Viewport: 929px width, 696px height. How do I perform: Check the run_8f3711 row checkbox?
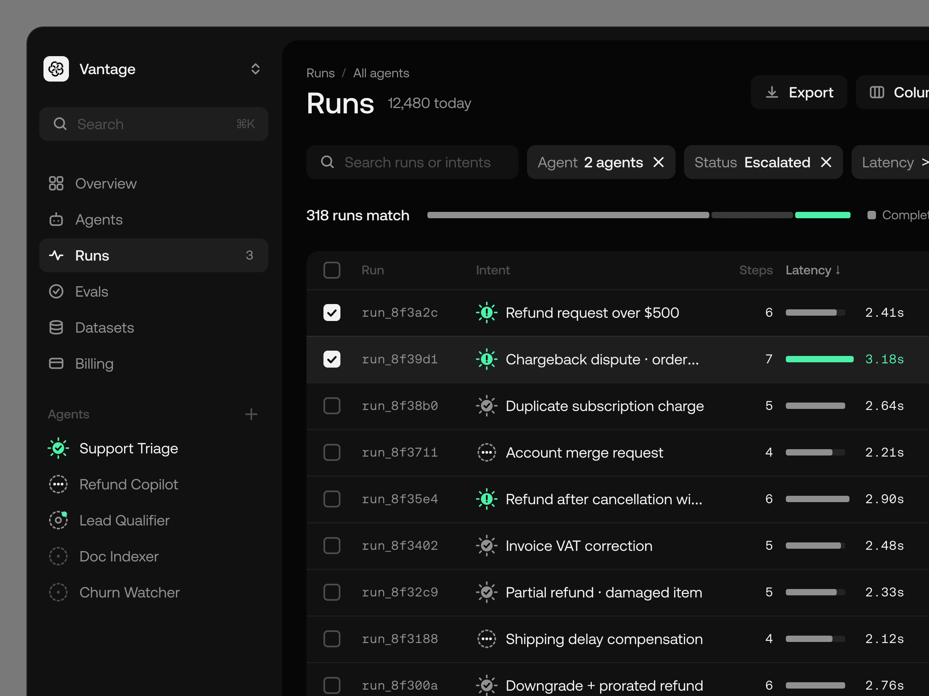point(332,453)
